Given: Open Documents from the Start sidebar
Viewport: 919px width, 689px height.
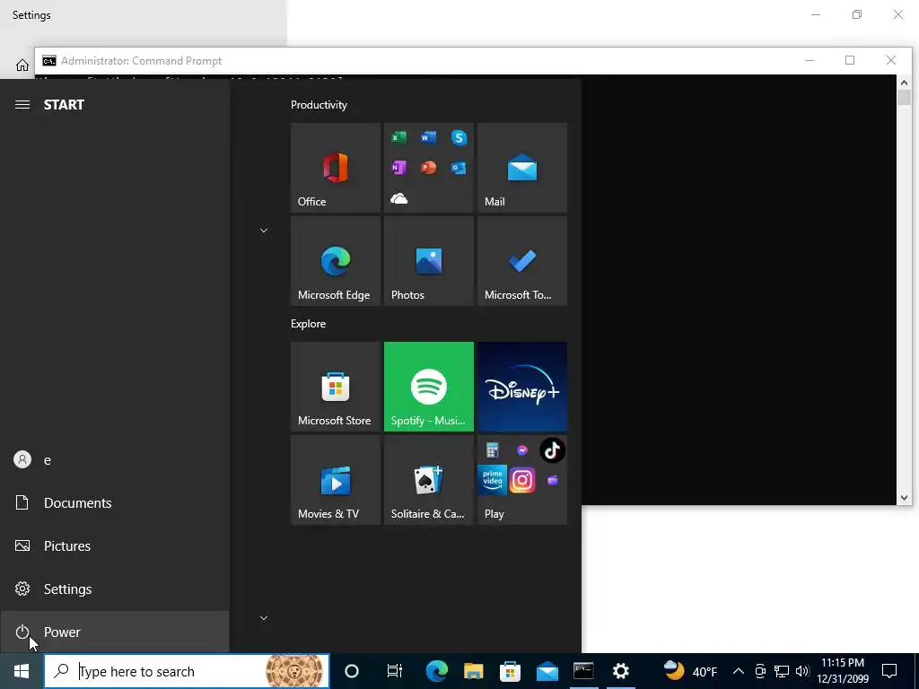Looking at the screenshot, I should pos(115,502).
